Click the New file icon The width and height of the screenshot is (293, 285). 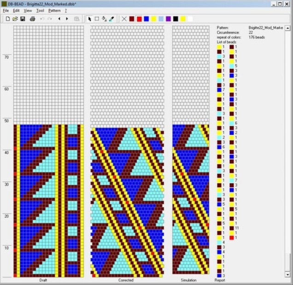(x=8, y=19)
